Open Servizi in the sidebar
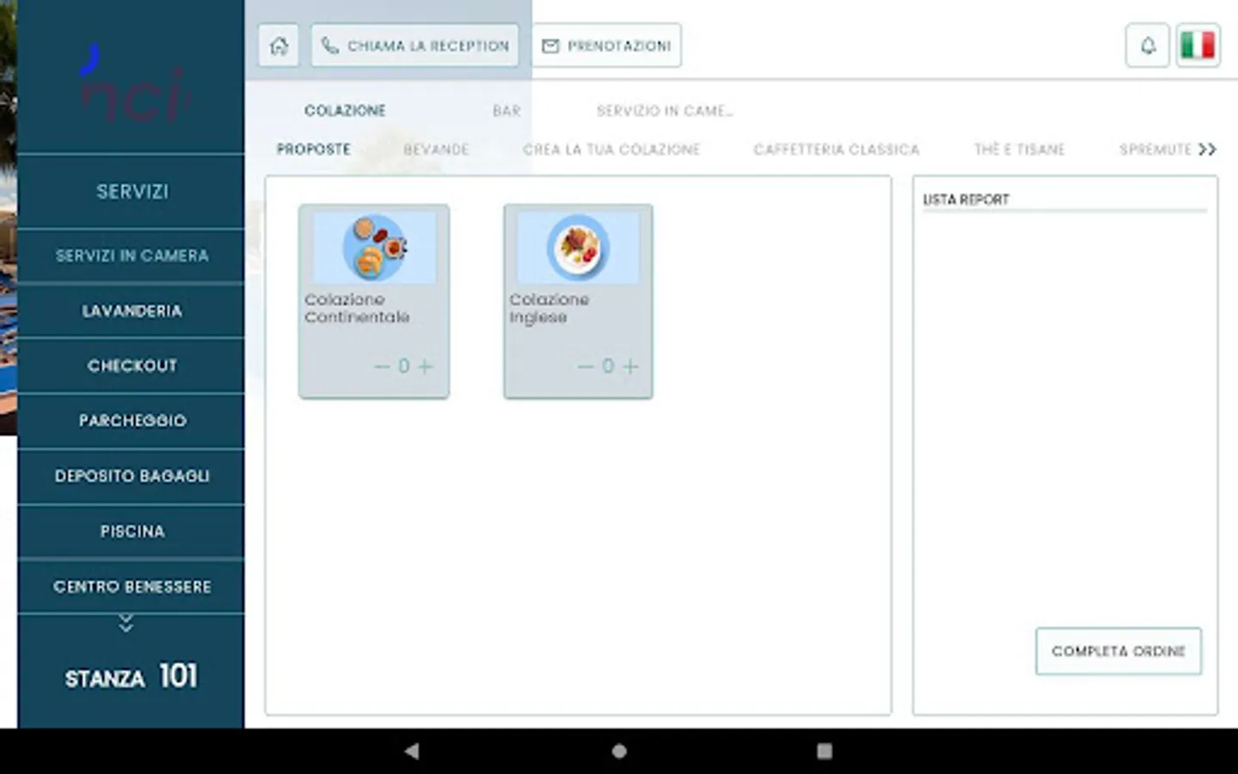 (x=132, y=192)
